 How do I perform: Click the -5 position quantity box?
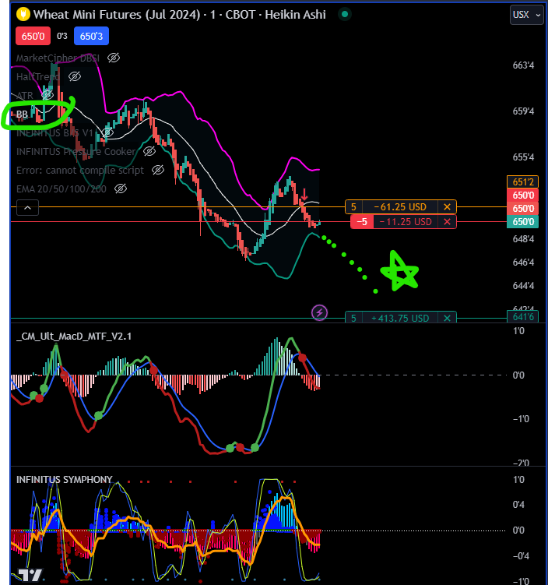[362, 222]
